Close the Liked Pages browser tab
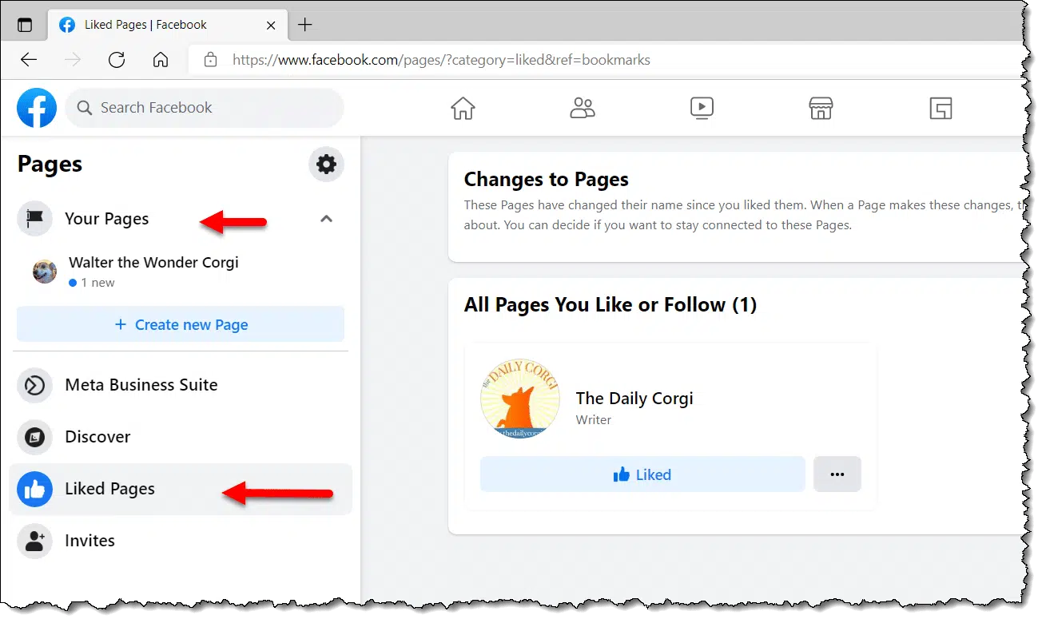1046x623 pixels. click(271, 25)
